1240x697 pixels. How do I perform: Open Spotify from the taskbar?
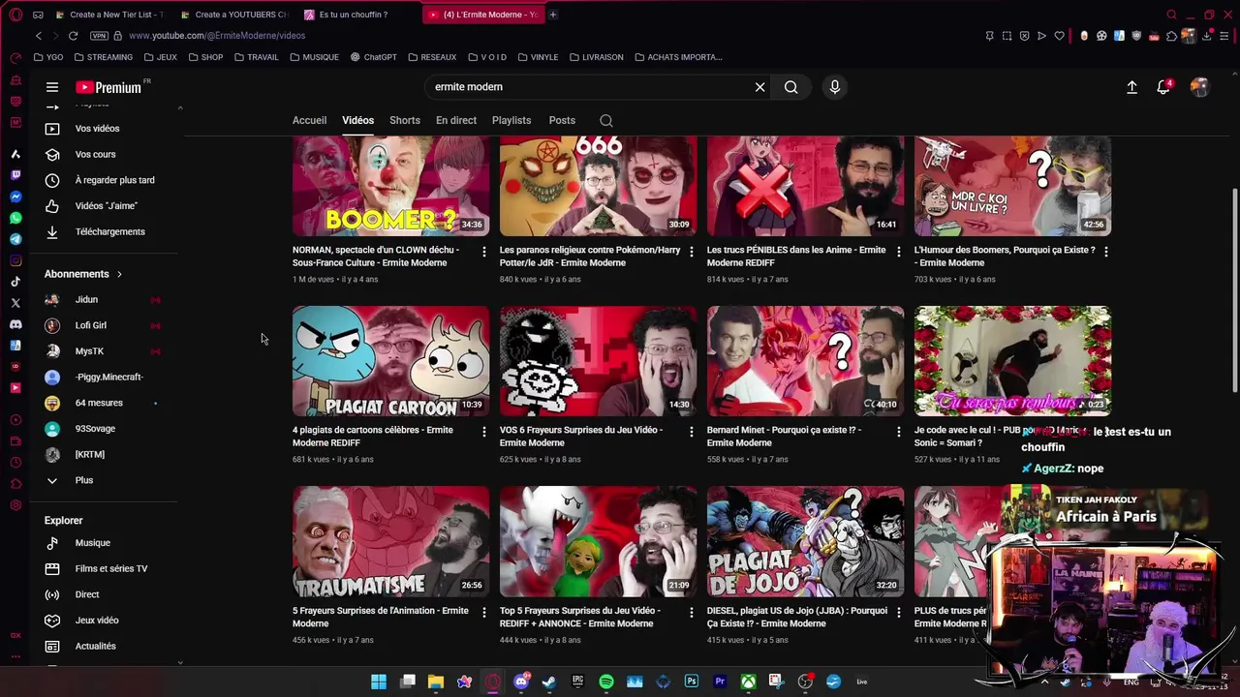coord(606,682)
